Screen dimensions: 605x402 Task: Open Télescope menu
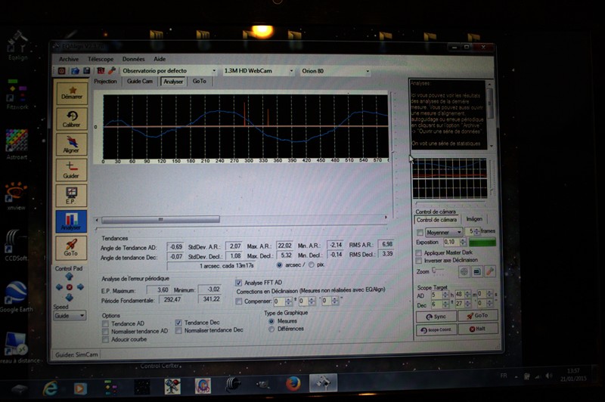(x=101, y=59)
